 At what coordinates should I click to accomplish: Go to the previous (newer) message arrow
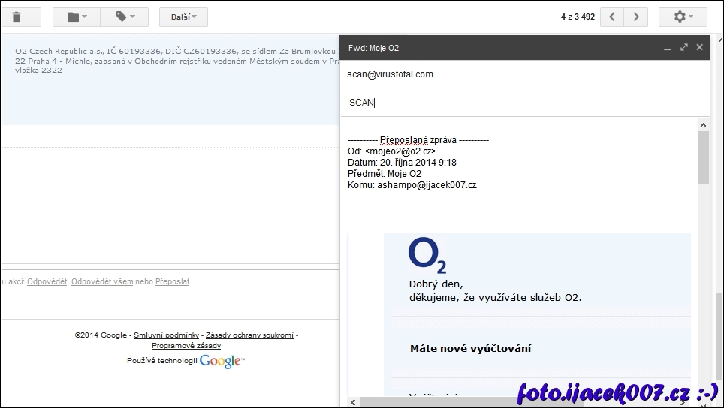[x=612, y=16]
